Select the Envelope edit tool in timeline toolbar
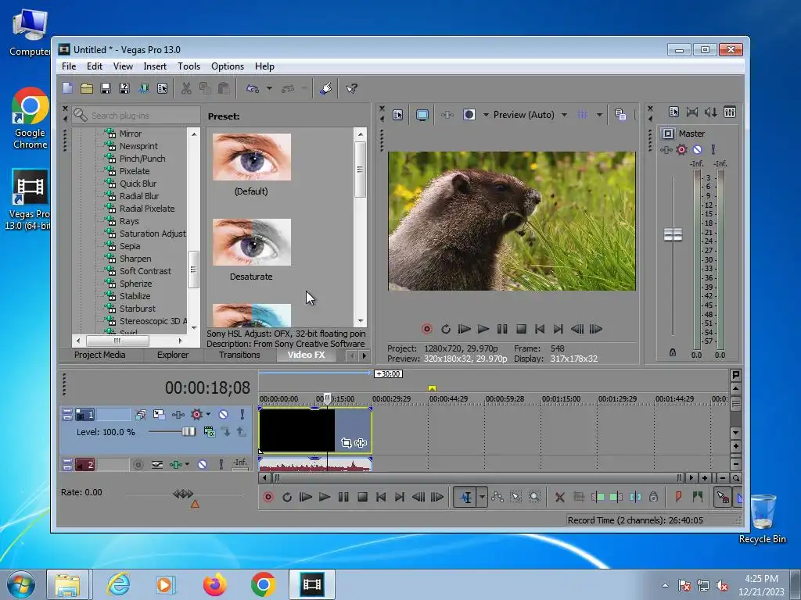801x600 pixels. point(497,497)
